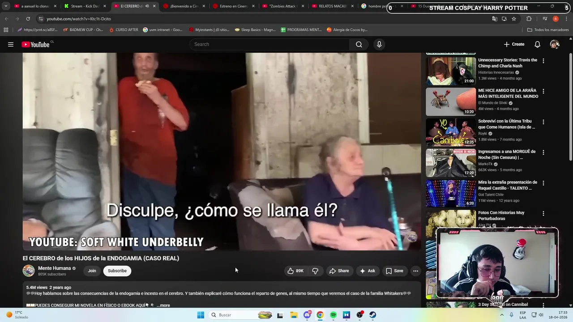Click the YouTube logo home link

pyautogui.click(x=36, y=44)
